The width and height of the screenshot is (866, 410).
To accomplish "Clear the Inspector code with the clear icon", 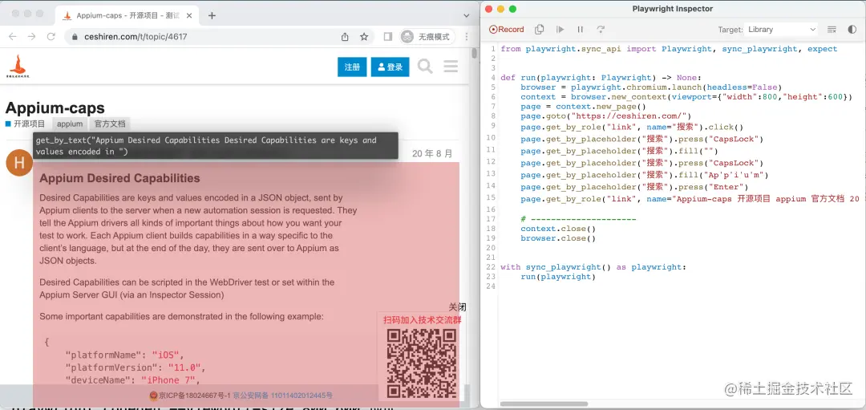I will (832, 29).
